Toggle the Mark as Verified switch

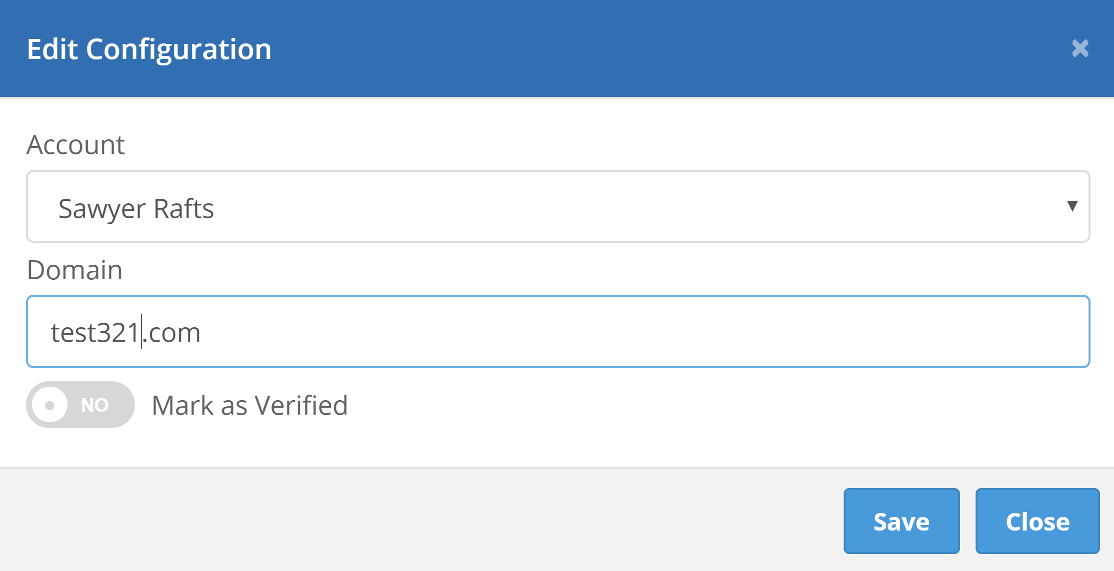pos(80,405)
